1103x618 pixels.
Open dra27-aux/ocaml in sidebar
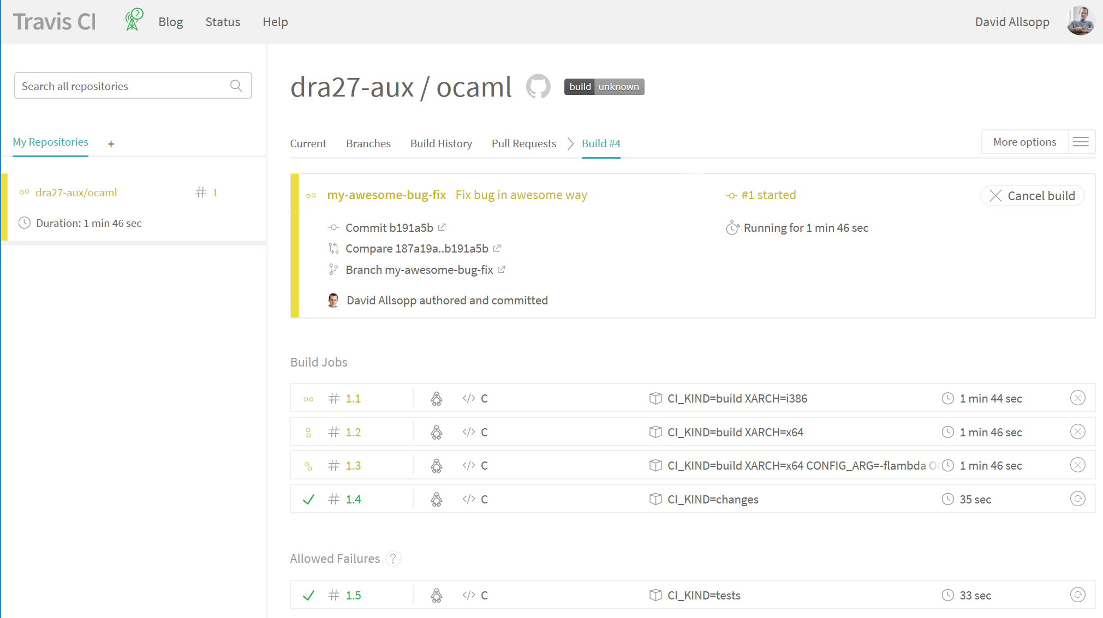(x=76, y=193)
